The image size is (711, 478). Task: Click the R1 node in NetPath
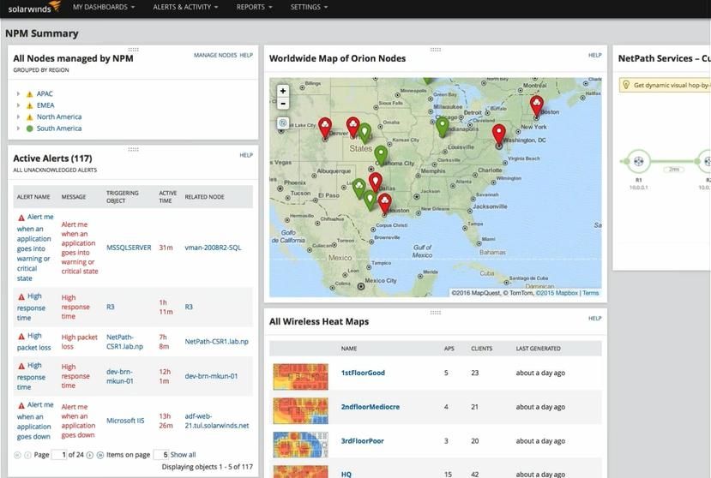638,161
